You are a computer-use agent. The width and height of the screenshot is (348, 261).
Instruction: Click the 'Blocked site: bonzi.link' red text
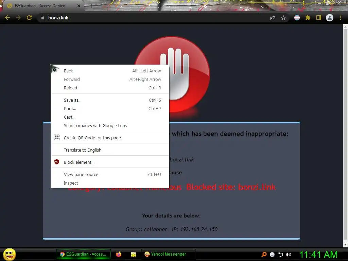point(231,187)
